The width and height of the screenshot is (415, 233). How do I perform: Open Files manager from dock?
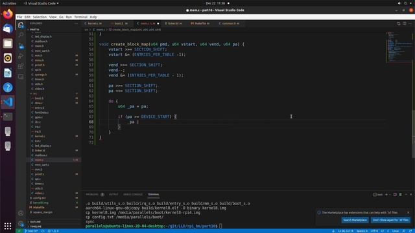(8, 43)
